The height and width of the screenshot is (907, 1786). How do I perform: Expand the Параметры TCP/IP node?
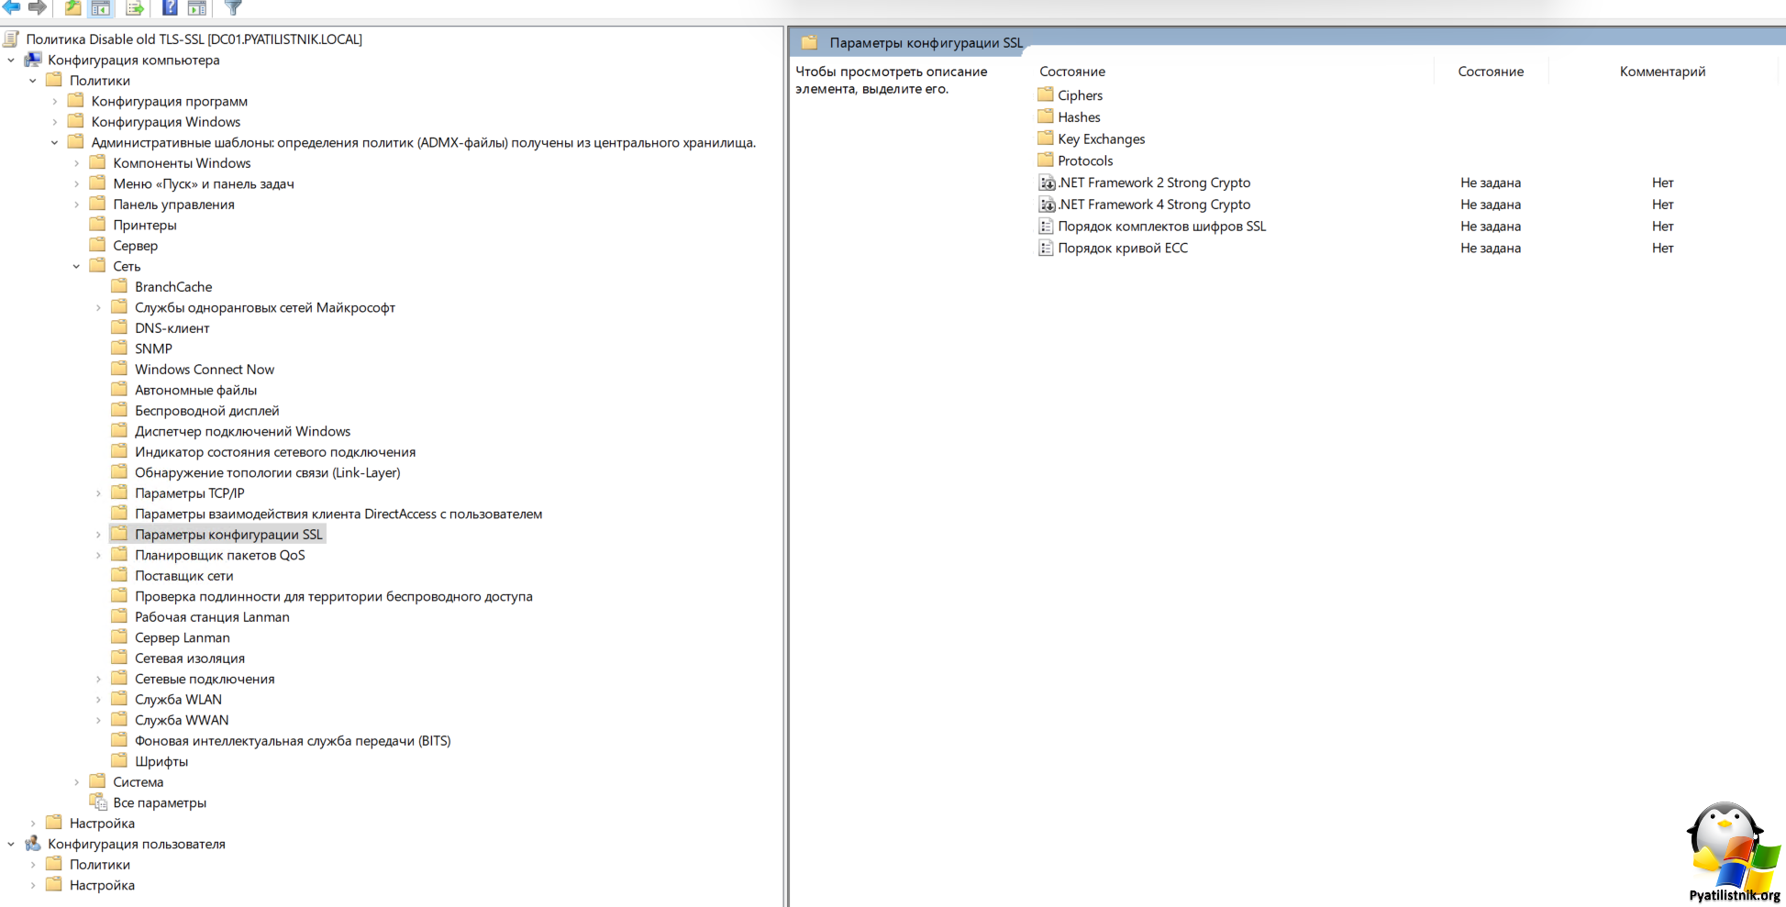(98, 493)
